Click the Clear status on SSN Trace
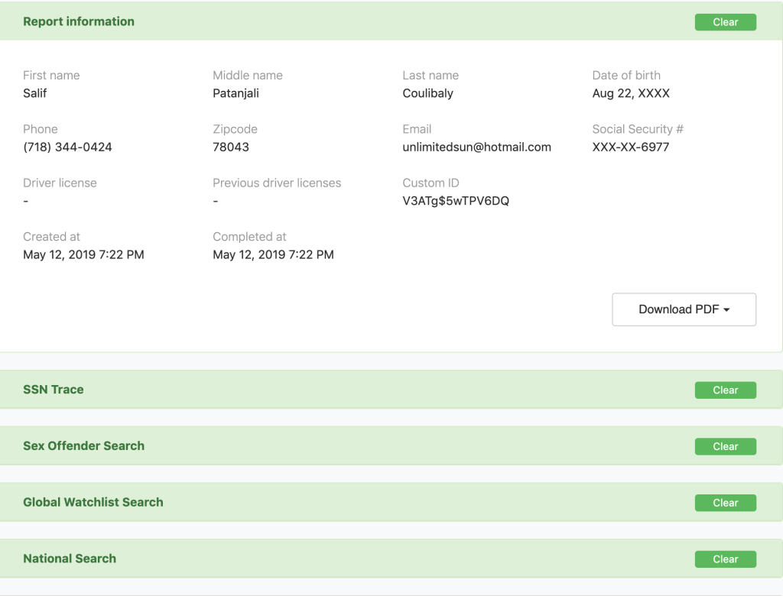 pyautogui.click(x=725, y=390)
